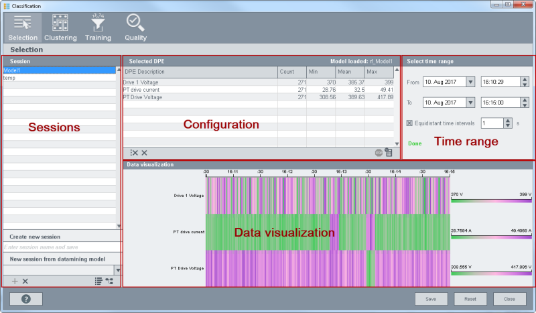Image resolution: width=536 pixels, height=313 pixels.
Task: Click the tree structure icon under sessions
Action: (109, 281)
